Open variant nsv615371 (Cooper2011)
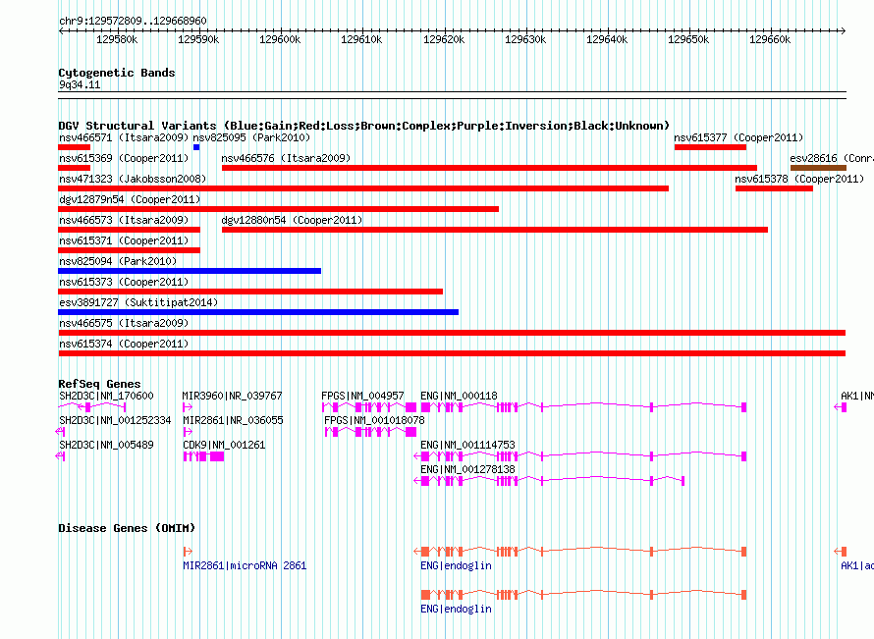 (x=124, y=240)
